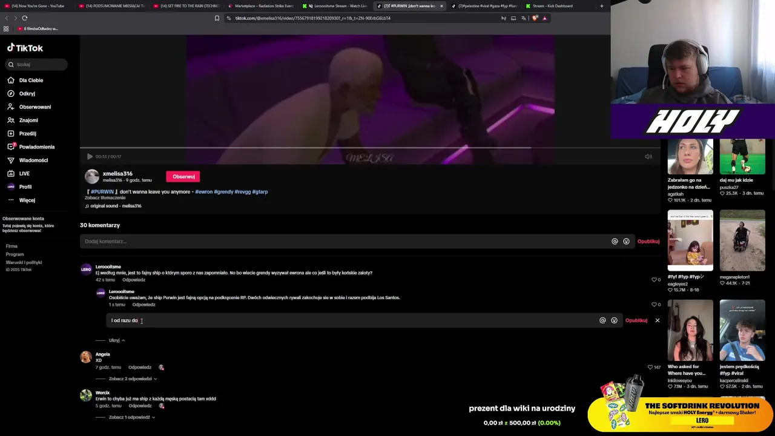This screenshot has height=436, width=775.
Task: Open emoji picker in the reply box
Action: tap(614, 320)
